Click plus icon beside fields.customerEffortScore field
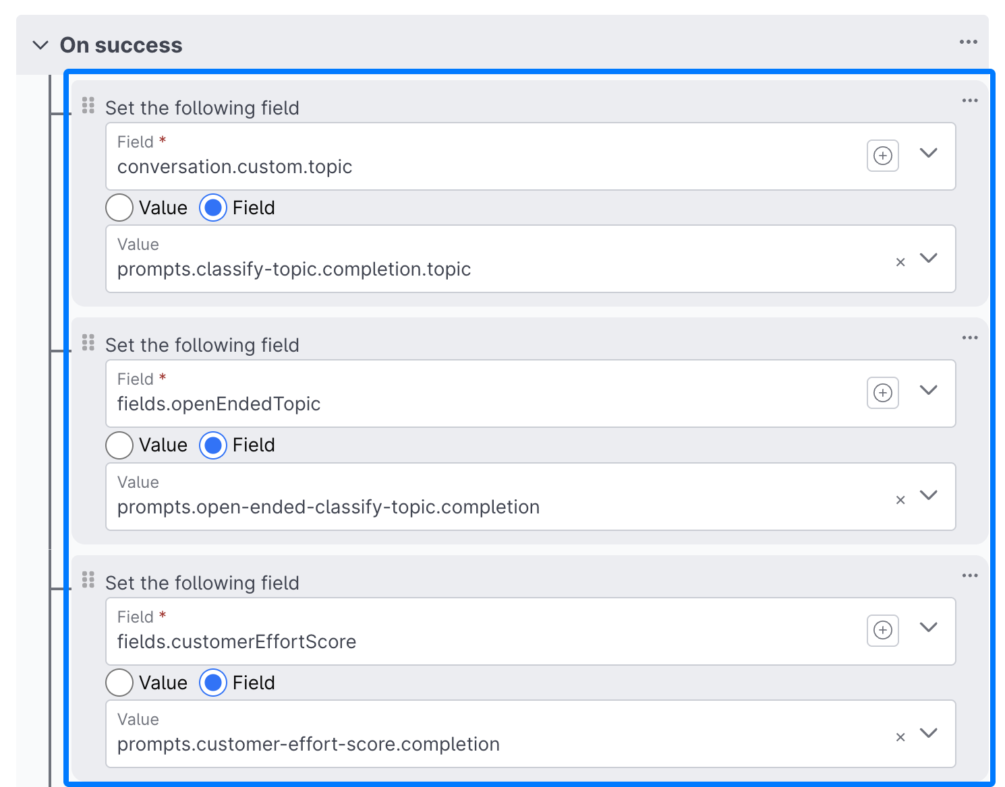The image size is (1005, 787). 882,630
